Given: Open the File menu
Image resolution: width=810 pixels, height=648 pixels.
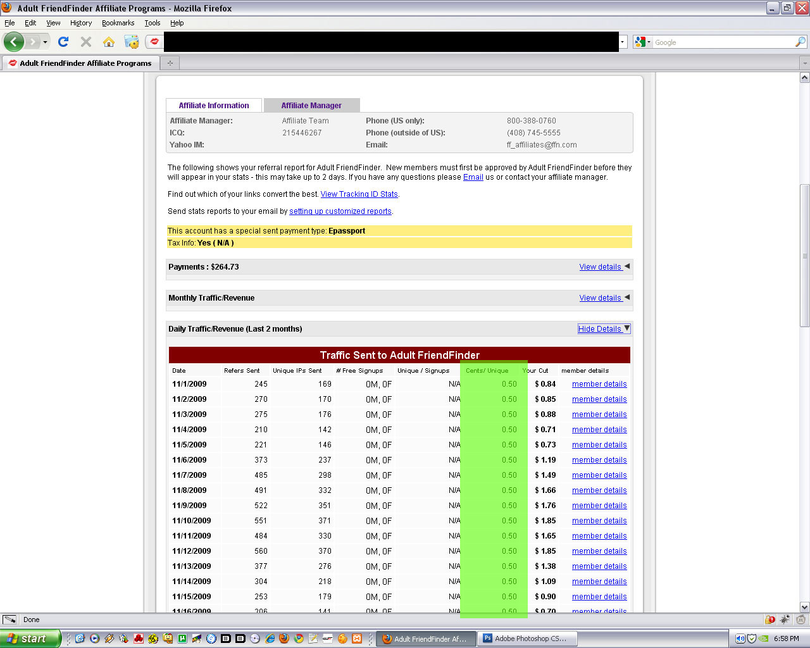Looking at the screenshot, I should 9,23.
